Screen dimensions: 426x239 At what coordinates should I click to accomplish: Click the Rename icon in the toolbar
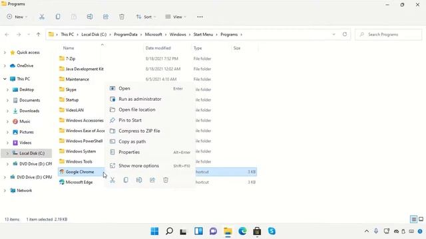[90, 17]
